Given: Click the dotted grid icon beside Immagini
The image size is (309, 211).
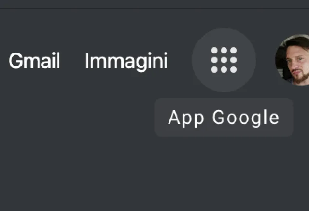Looking at the screenshot, I should 224,60.
